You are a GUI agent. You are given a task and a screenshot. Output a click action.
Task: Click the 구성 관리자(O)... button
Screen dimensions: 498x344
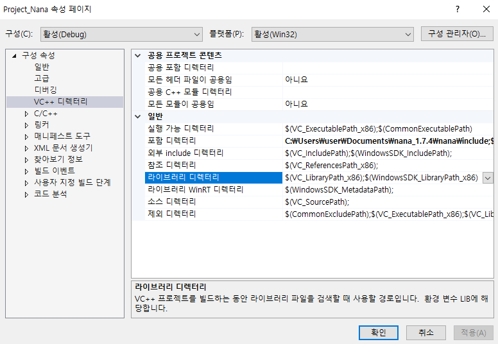point(457,33)
